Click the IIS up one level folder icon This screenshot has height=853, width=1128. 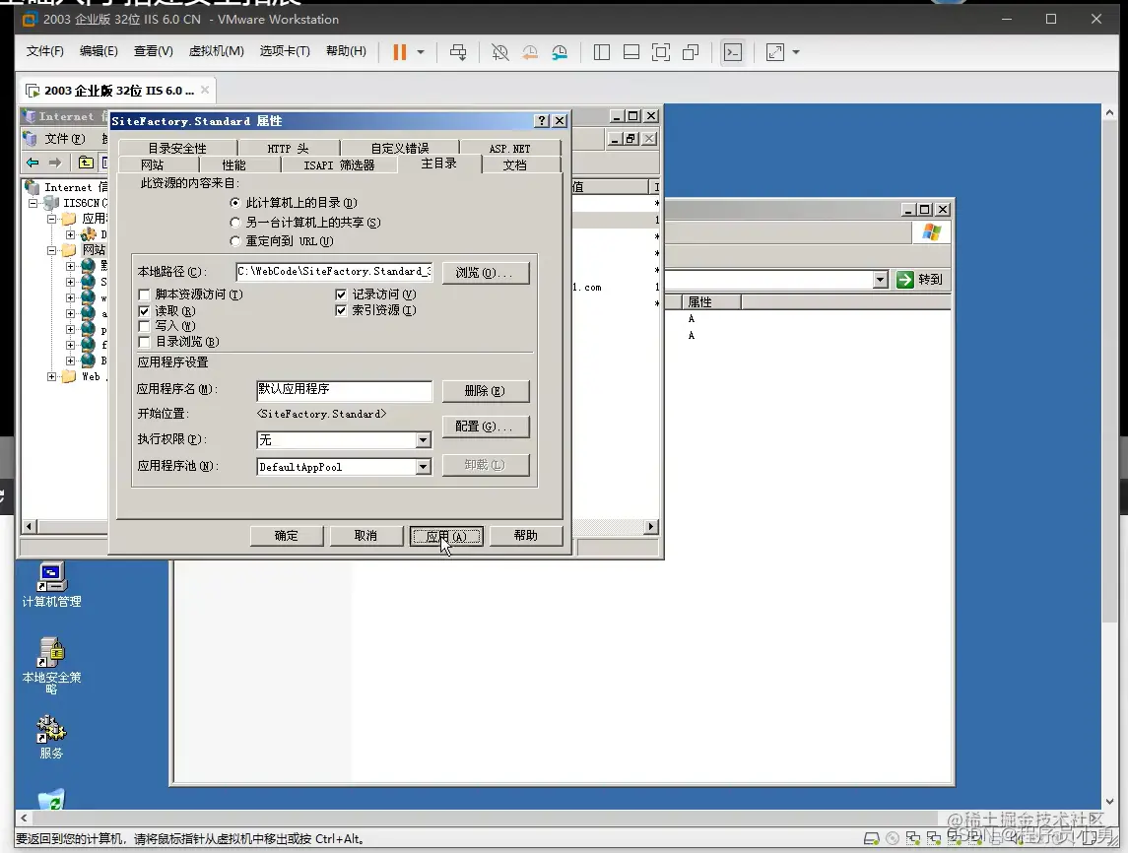point(86,163)
